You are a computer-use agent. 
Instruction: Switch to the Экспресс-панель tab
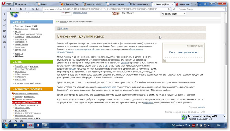140,4
